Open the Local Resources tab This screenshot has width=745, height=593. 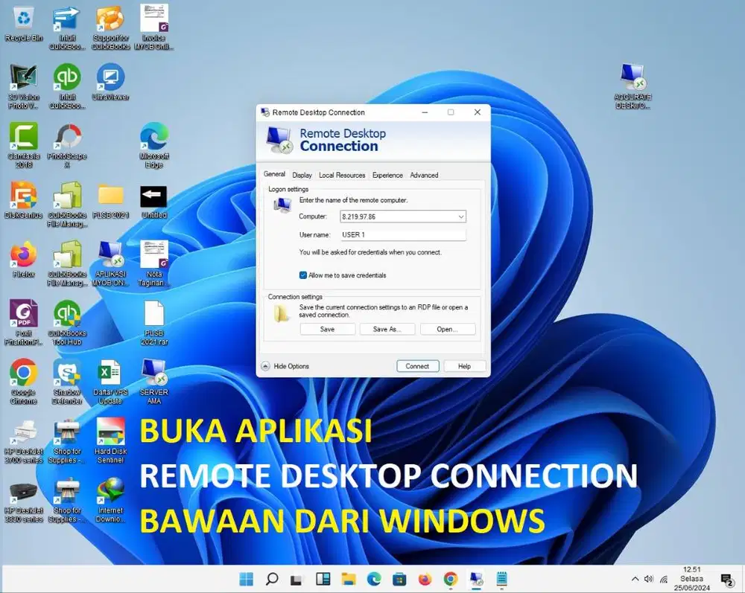(342, 176)
